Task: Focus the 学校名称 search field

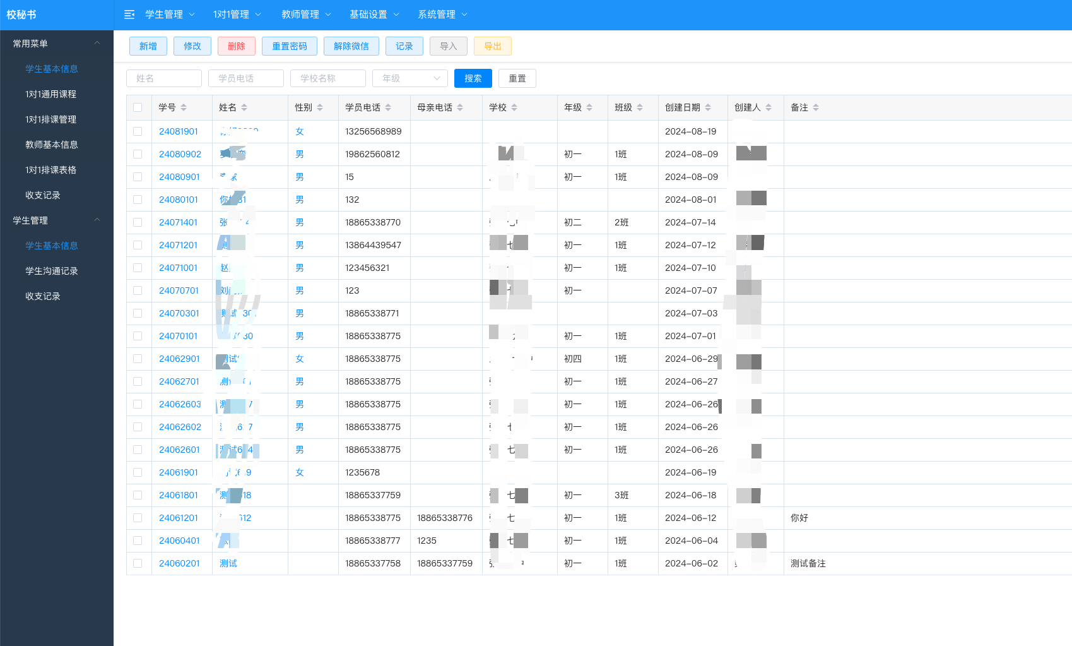Action: 328,78
